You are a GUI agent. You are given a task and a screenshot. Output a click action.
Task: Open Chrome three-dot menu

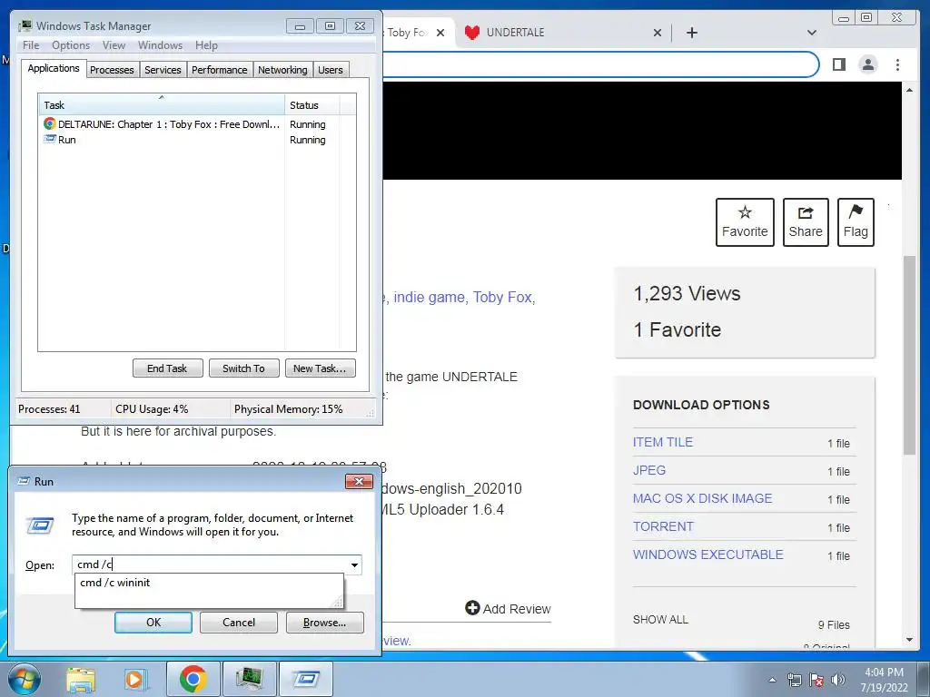click(x=897, y=64)
